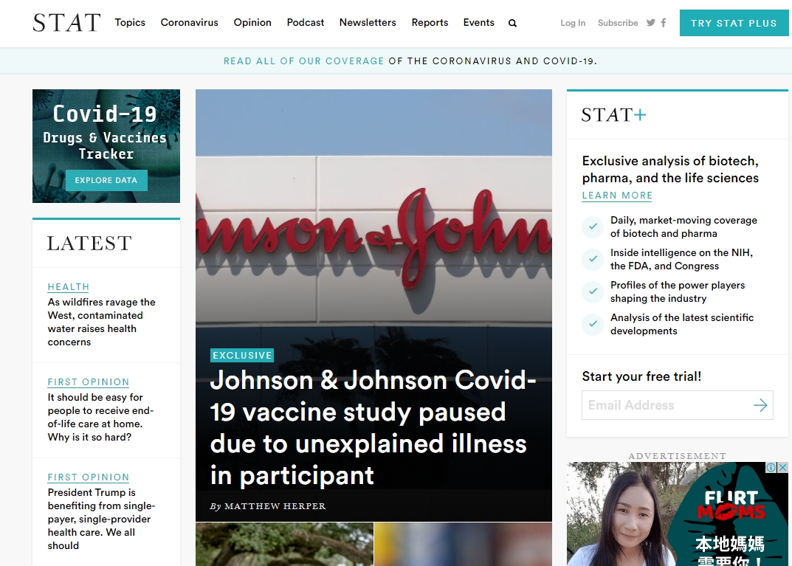Click the Try STAT Plus button
The image size is (792, 566).
pyautogui.click(x=734, y=23)
